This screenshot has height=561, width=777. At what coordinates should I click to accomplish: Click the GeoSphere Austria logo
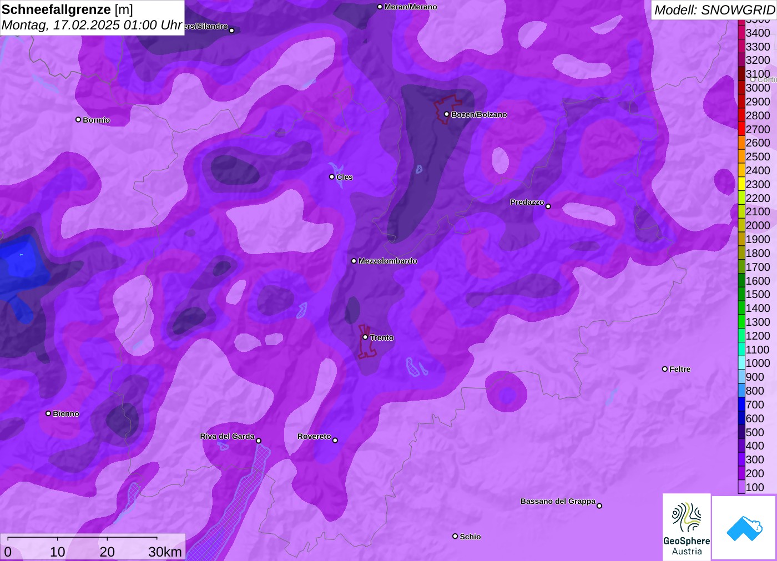click(x=687, y=527)
